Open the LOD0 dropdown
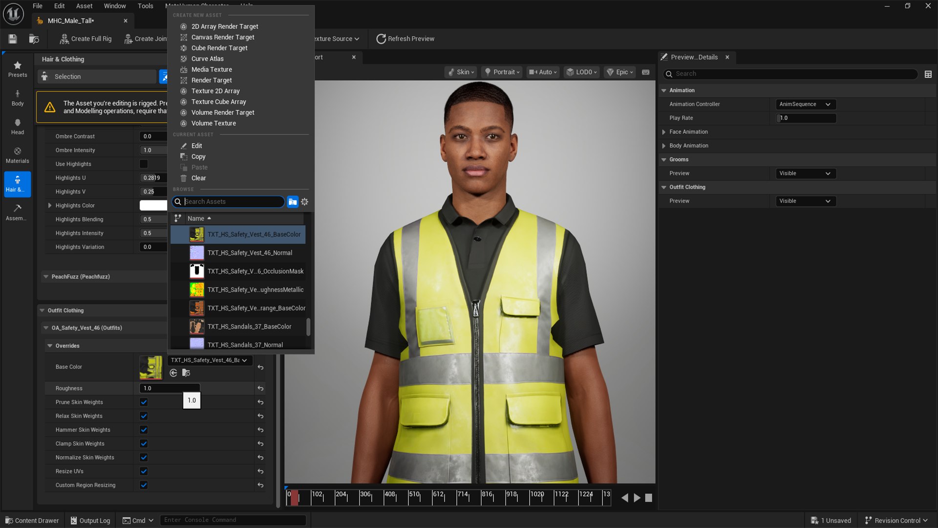This screenshot has height=528, width=938. pos(581,72)
